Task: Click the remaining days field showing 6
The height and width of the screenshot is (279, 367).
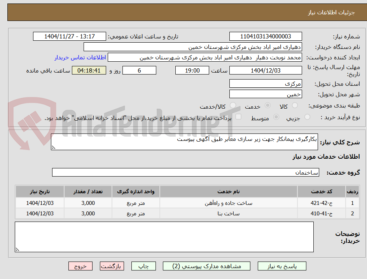Action: pos(139,70)
